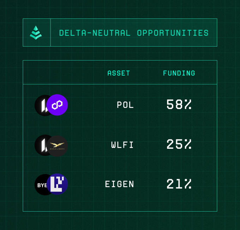Image resolution: width=240 pixels, height=230 pixels.
Task: Select the EIGEN asset name
Action: pyautogui.click(x=119, y=184)
